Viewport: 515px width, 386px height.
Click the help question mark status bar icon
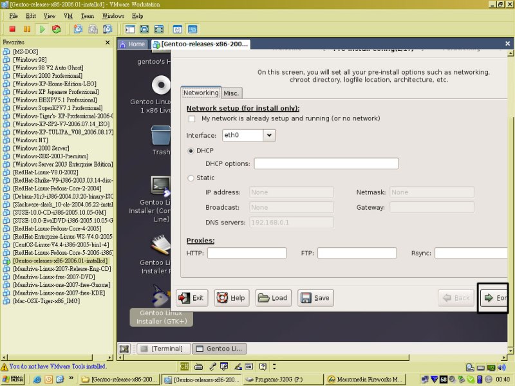click(x=263, y=366)
